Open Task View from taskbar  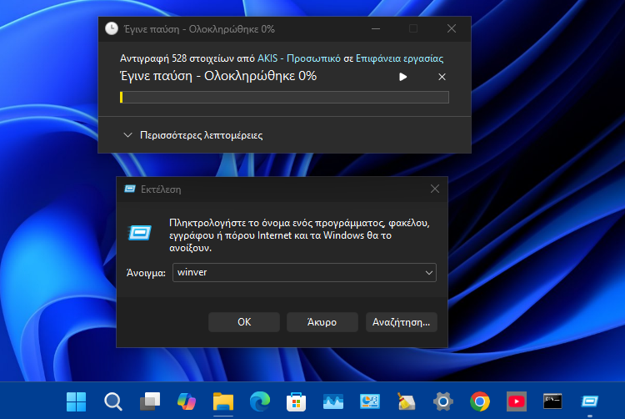coord(149,401)
